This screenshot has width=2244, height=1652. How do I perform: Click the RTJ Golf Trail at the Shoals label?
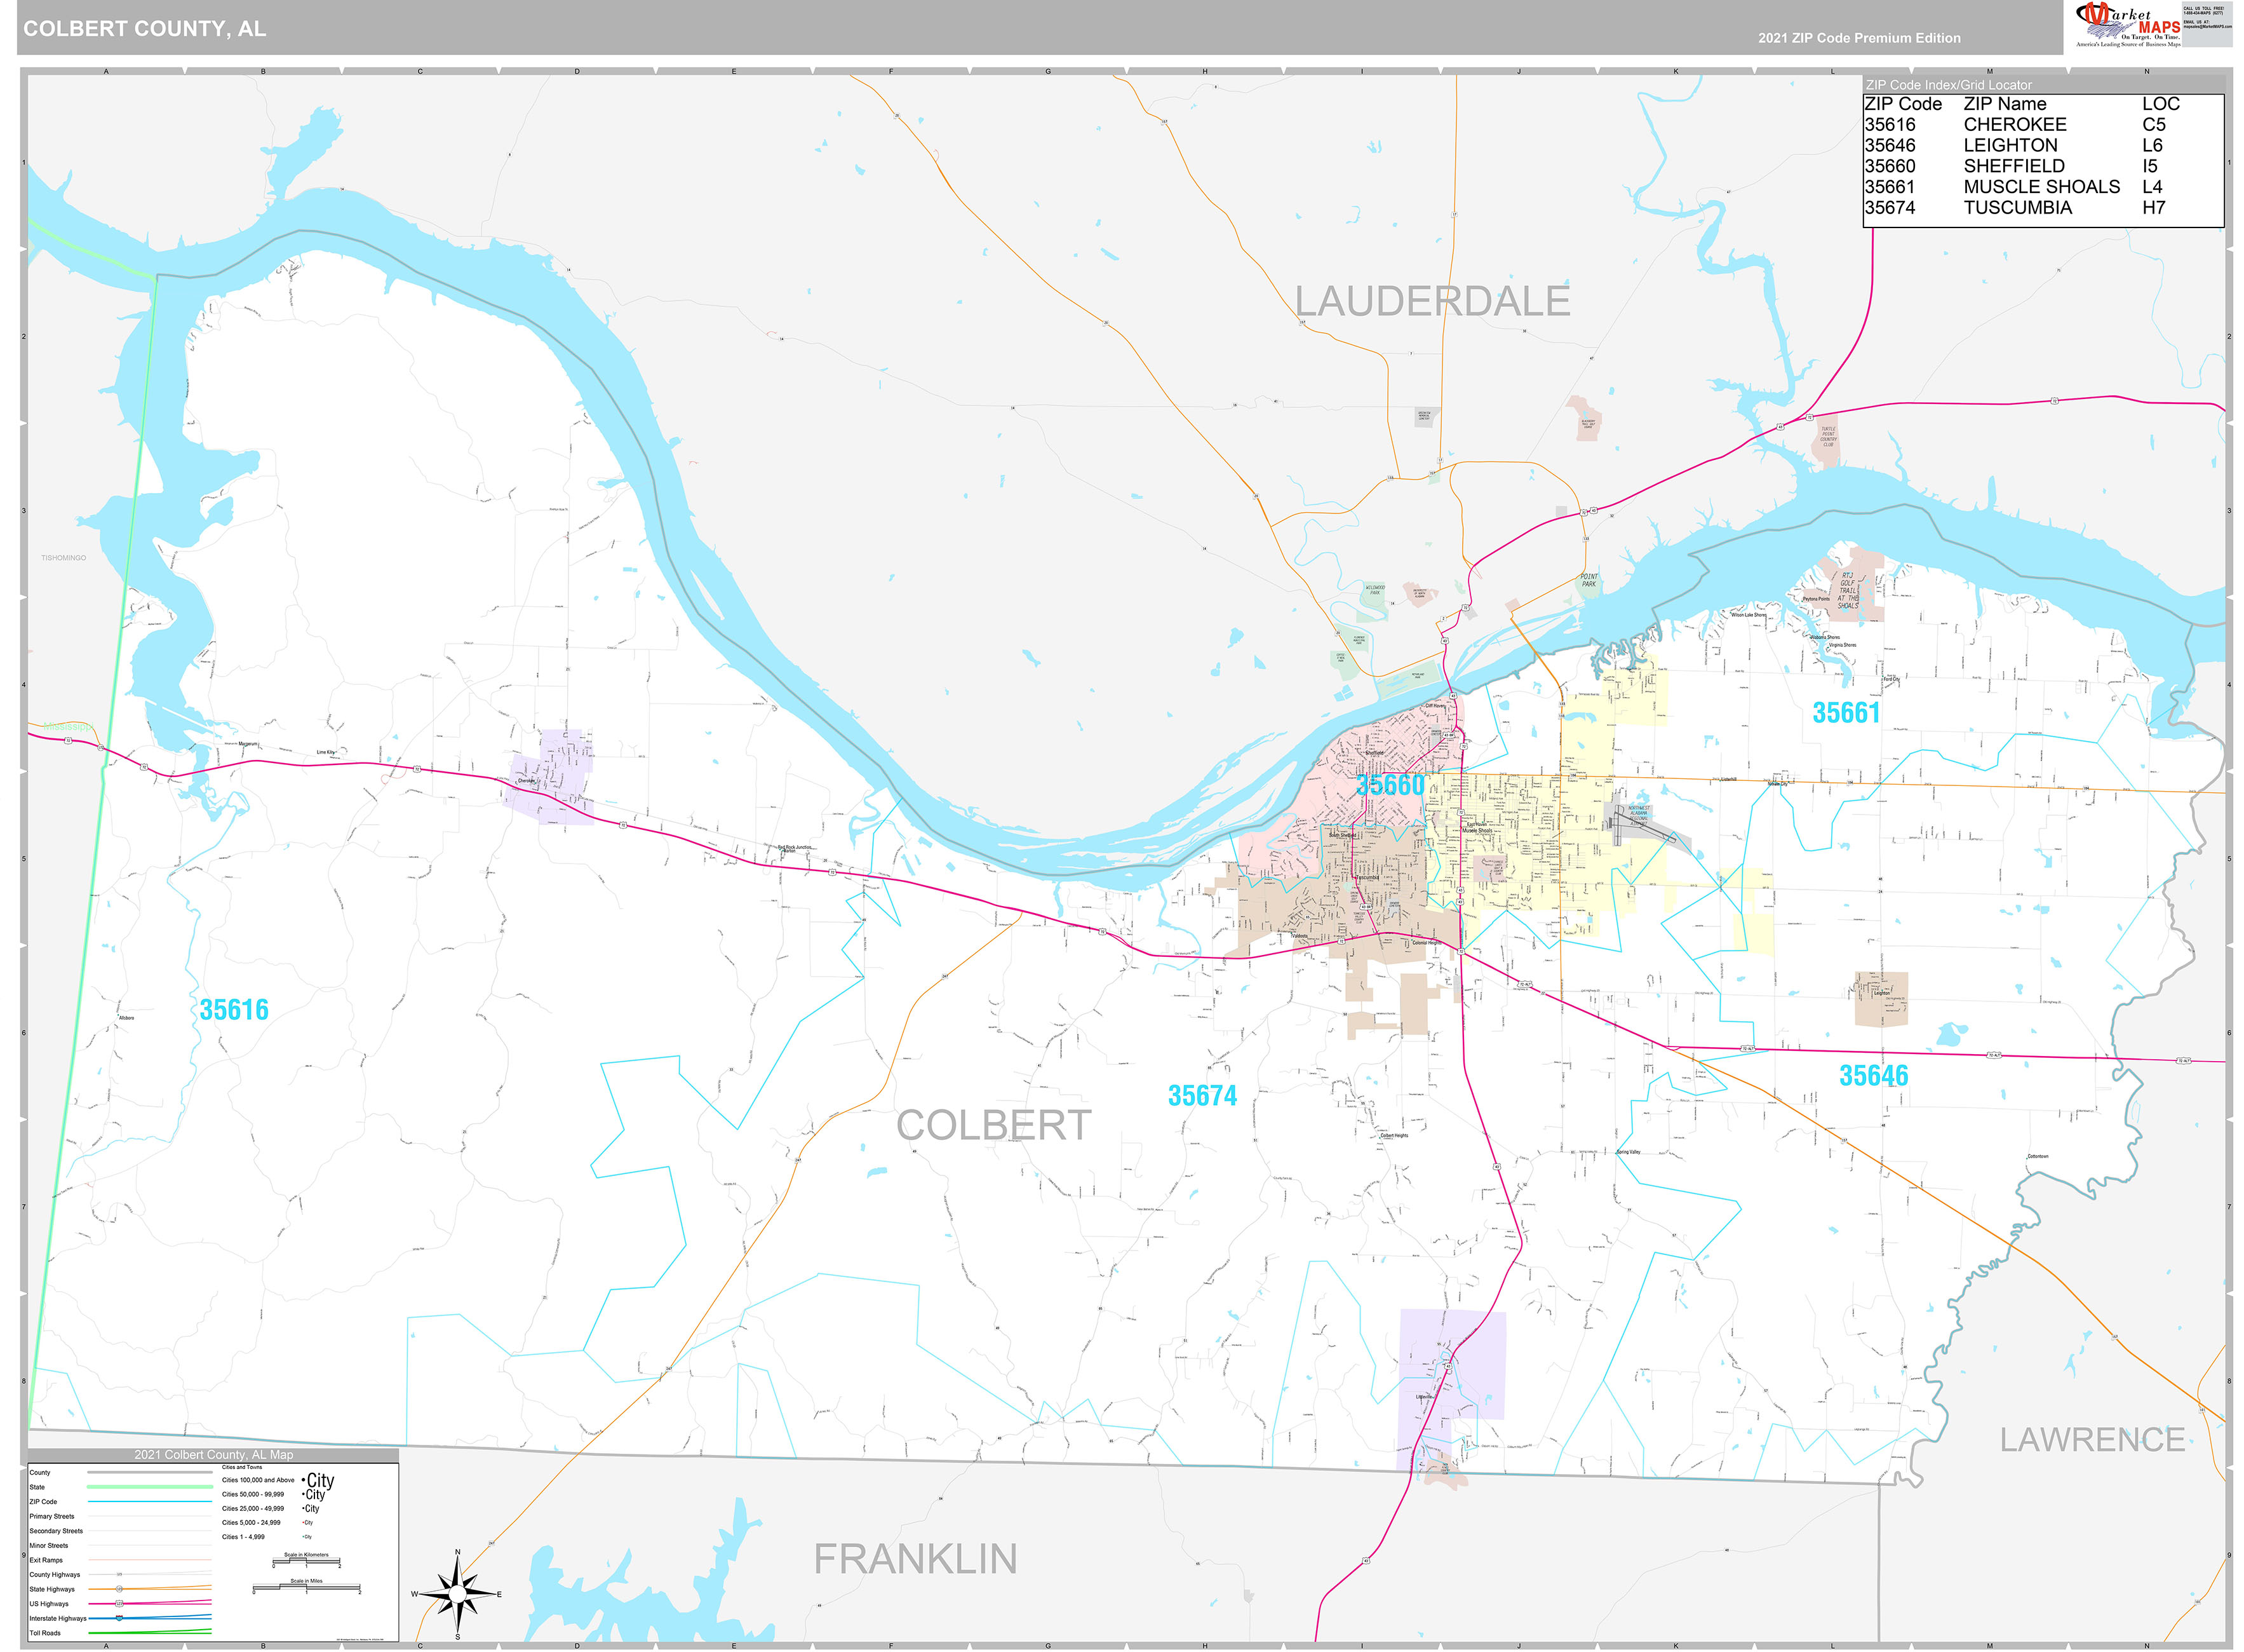pyautogui.click(x=1847, y=591)
